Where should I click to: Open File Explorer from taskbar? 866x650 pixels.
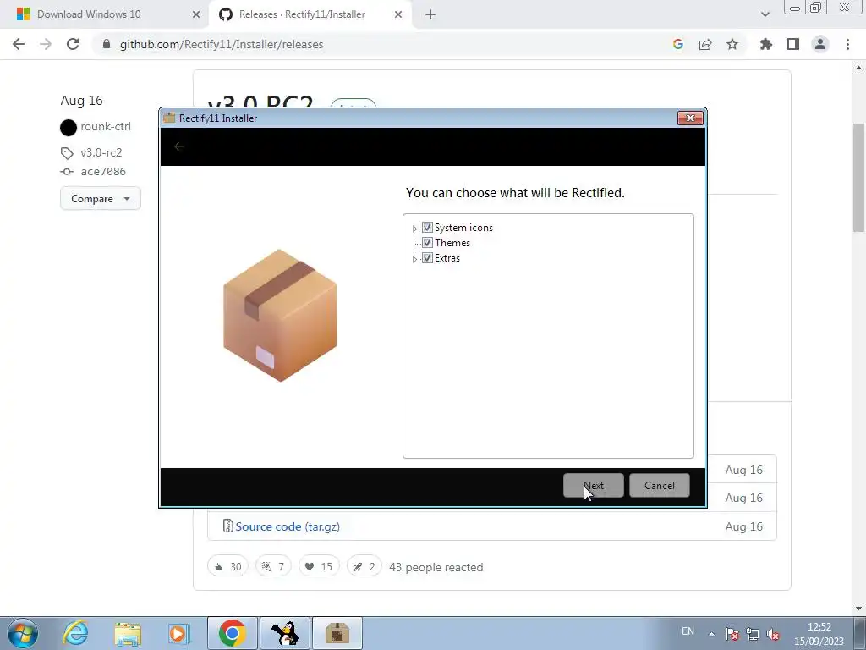coord(128,633)
